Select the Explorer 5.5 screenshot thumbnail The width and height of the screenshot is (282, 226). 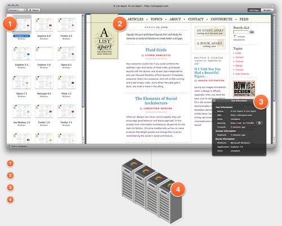tap(22, 54)
